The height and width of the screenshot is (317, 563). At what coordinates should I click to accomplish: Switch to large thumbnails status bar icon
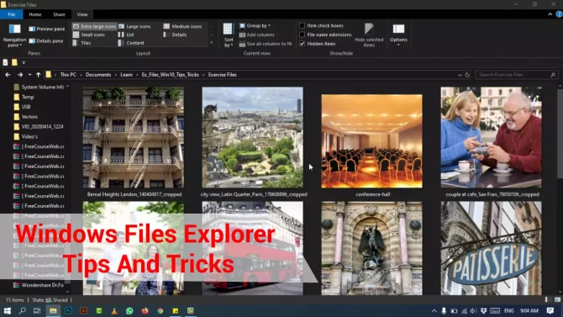point(557,299)
